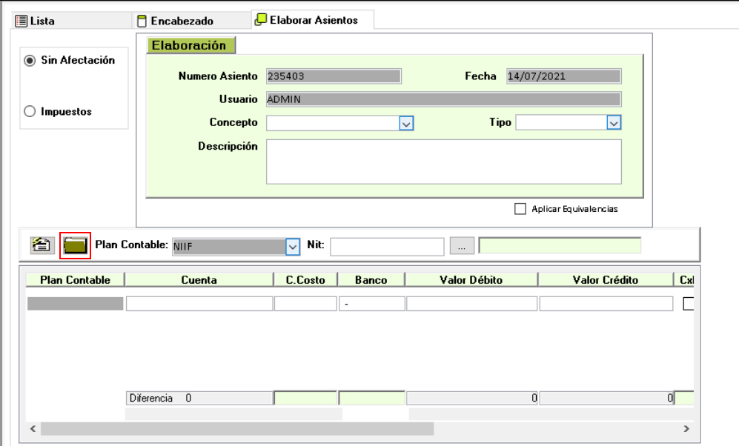Click the olive folder icon highlighted in red
The width and height of the screenshot is (739, 446).
(75, 246)
